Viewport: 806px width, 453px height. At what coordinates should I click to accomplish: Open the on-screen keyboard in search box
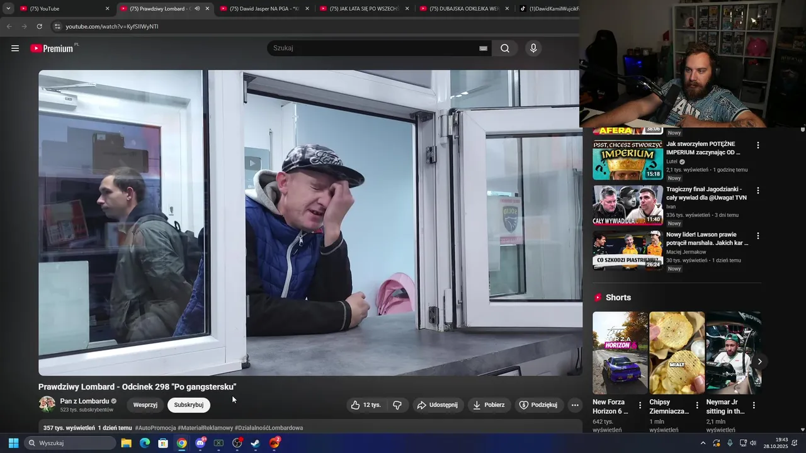click(483, 48)
